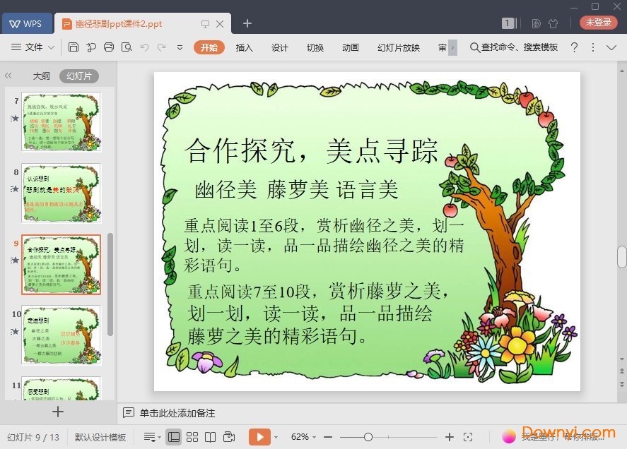The image size is (627, 449).
Task: Click the Save icon in the toolbar
Action: 74,47
